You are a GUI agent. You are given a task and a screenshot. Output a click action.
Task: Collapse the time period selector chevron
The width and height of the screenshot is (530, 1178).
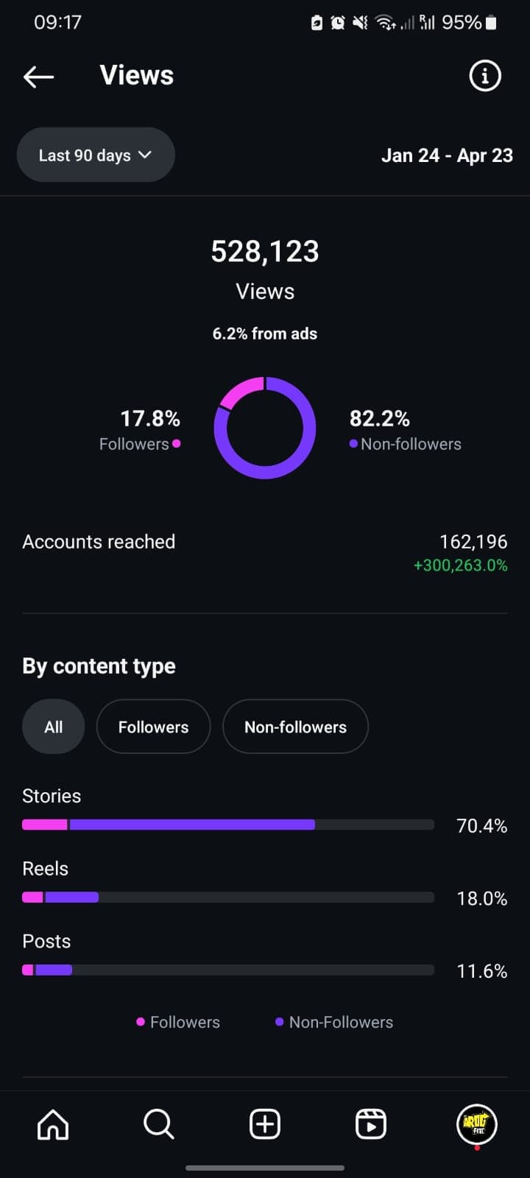(x=144, y=155)
